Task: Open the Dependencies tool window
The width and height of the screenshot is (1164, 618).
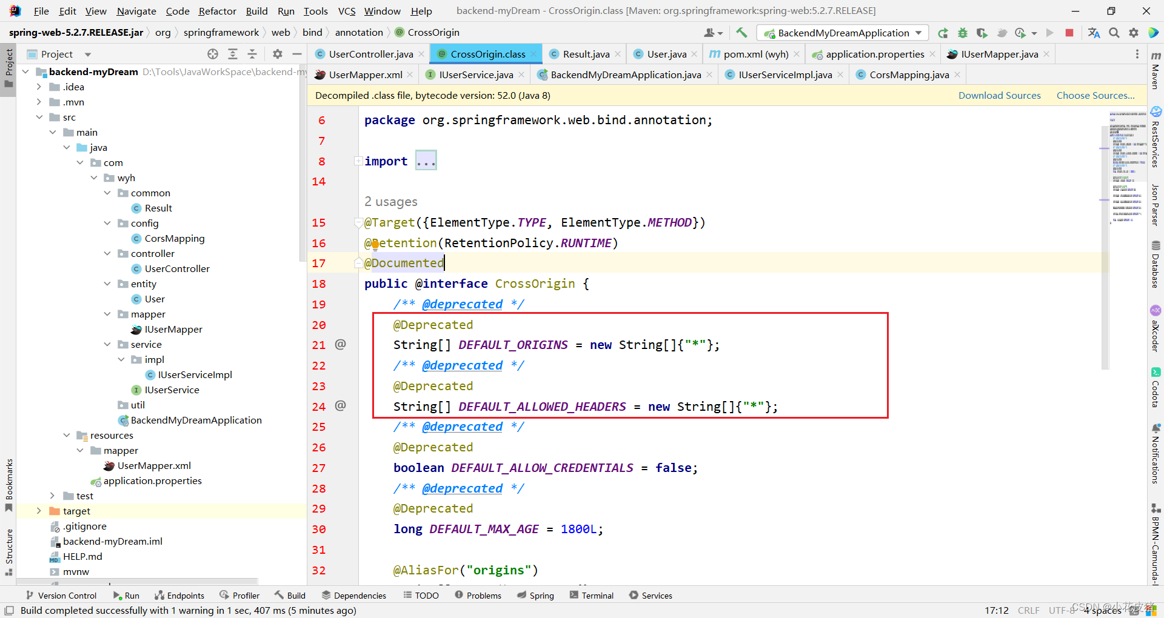Action: point(354,596)
